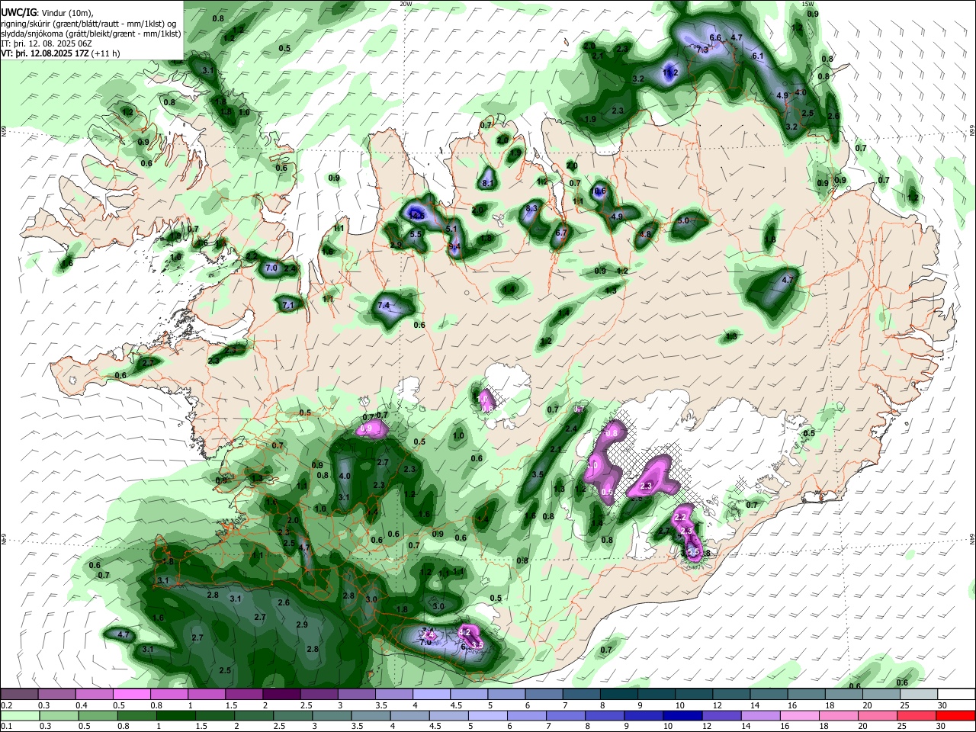Select the IT 06Z initialization time line
This screenshot has width=976, height=732.
pos(48,43)
